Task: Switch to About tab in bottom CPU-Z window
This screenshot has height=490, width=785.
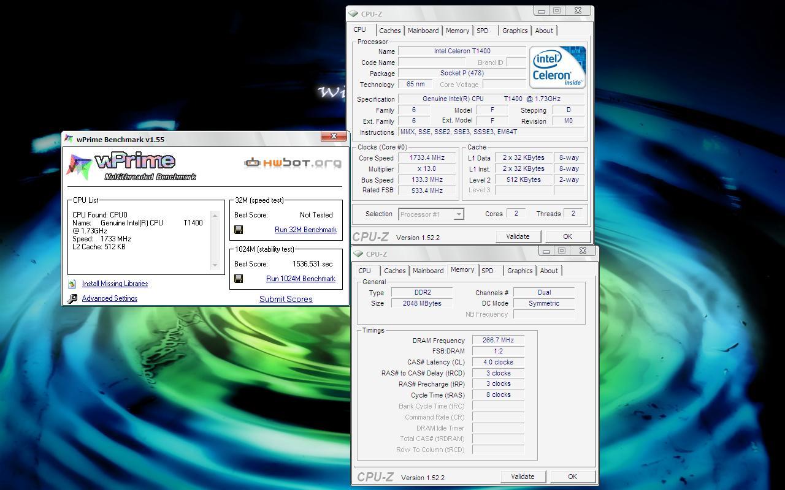Action: pyautogui.click(x=549, y=271)
